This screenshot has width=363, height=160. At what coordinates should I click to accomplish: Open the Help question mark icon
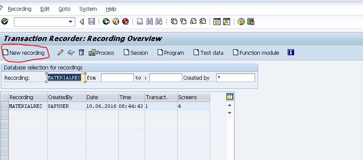(x=241, y=22)
